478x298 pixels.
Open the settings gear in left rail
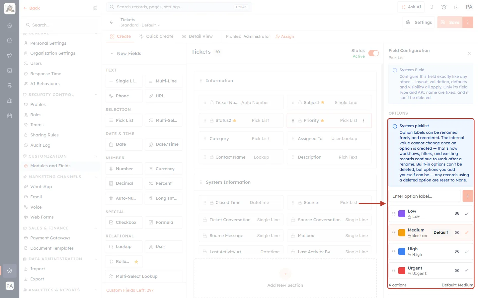tap(10, 271)
